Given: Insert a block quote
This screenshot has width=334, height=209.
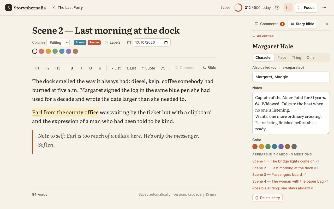Looking at the screenshot, I should click(148, 68).
